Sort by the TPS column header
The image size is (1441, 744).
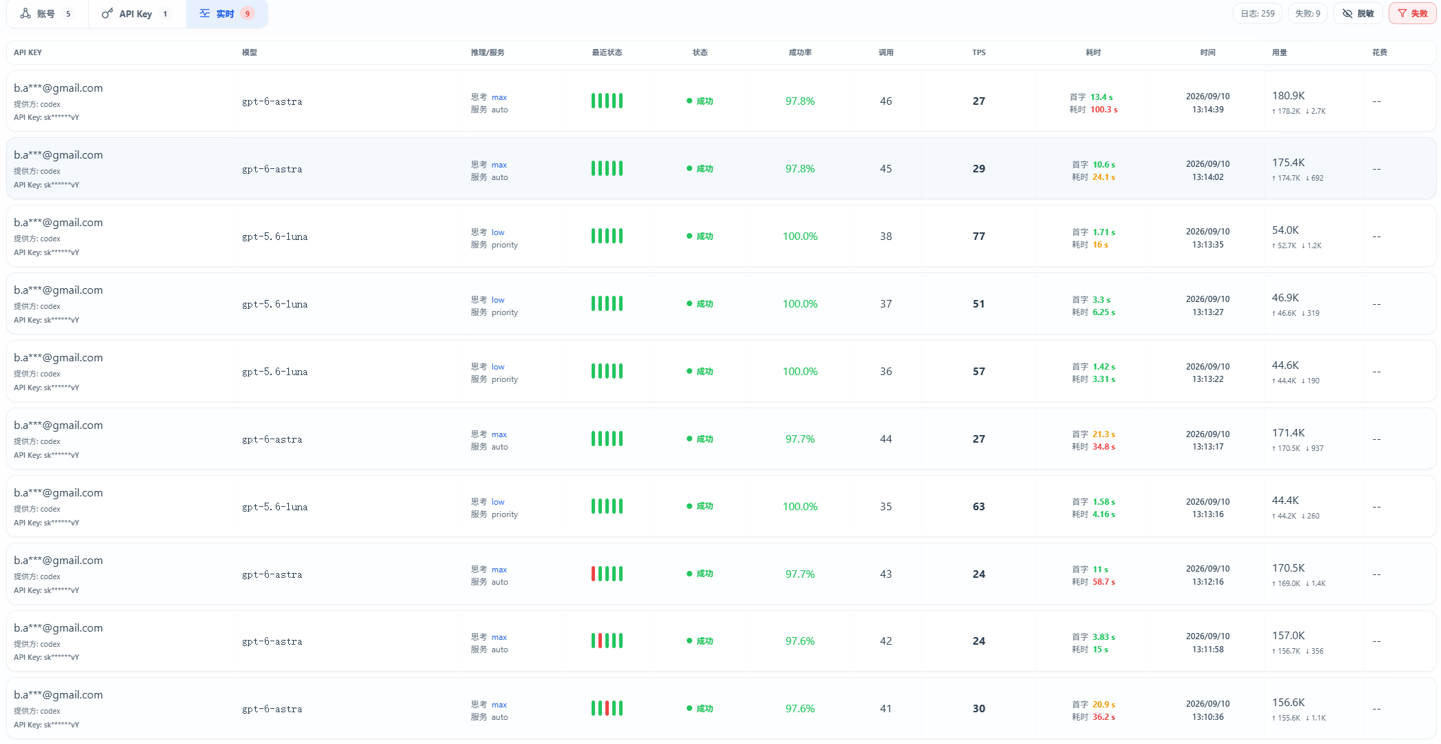tap(978, 52)
